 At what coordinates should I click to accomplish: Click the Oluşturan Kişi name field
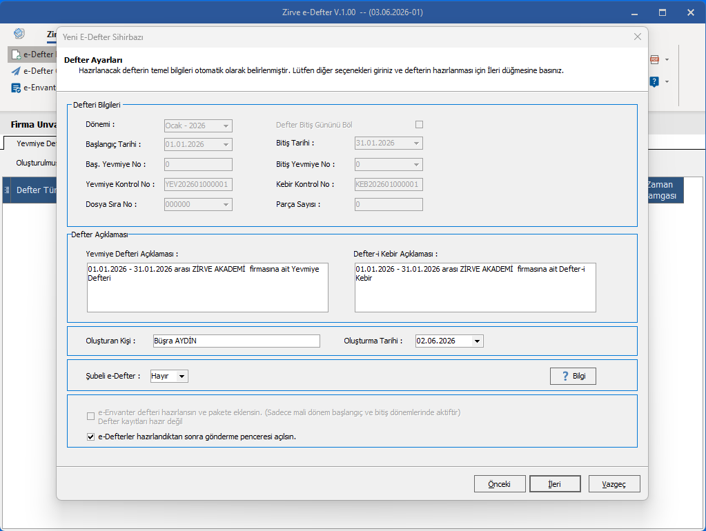237,341
